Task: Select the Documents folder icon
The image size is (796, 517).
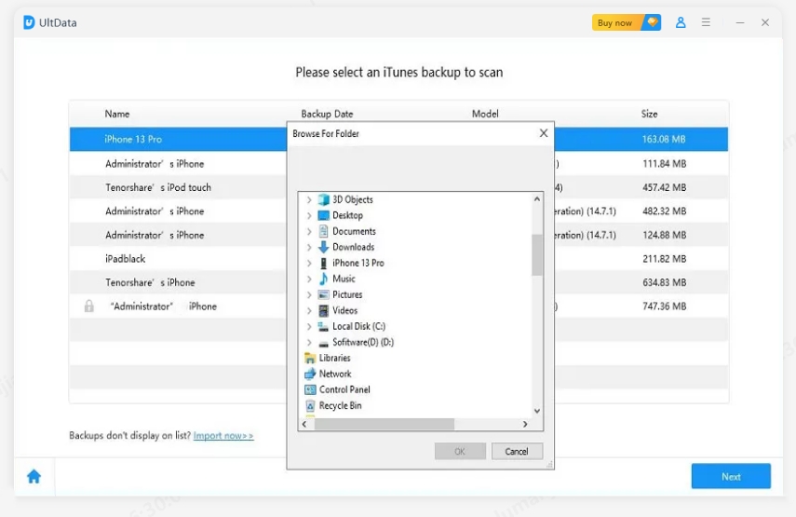Action: [x=323, y=231]
